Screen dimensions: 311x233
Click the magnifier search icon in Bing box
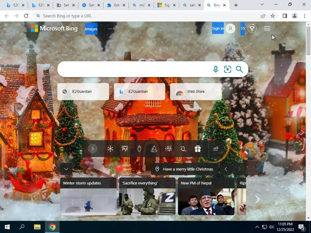click(x=239, y=69)
